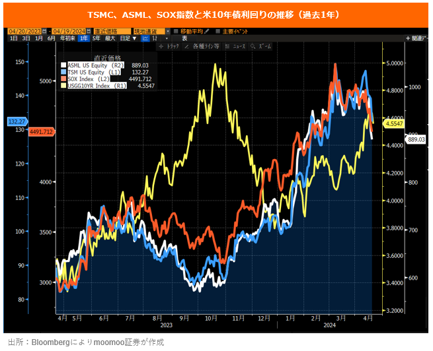Edit the 04/20/2023 start date field

click(x=25, y=31)
